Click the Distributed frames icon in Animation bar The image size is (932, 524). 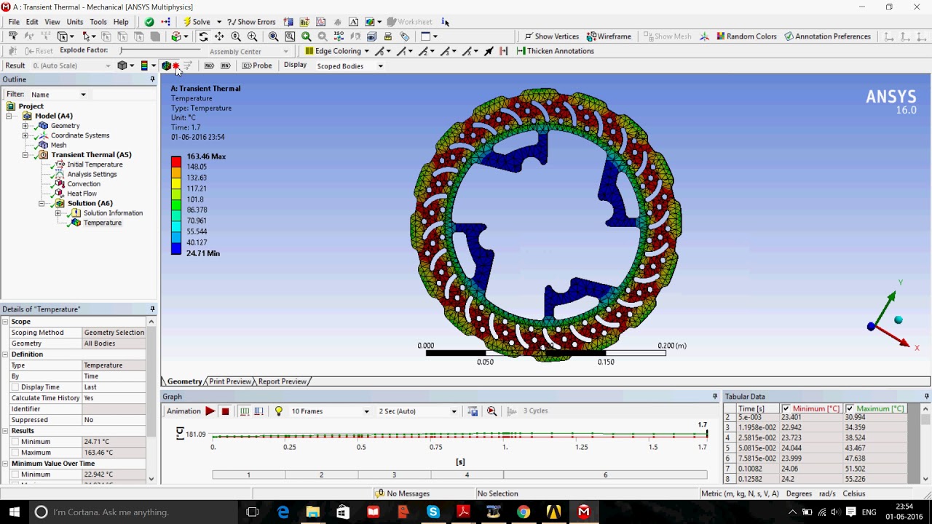pyautogui.click(x=245, y=411)
